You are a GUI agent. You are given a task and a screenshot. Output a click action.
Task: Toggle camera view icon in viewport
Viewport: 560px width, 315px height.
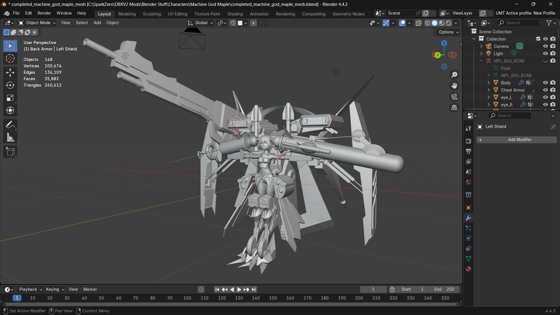pyautogui.click(x=454, y=97)
